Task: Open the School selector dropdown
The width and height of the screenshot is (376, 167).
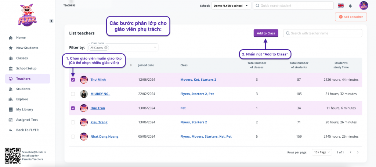Action: point(231,6)
